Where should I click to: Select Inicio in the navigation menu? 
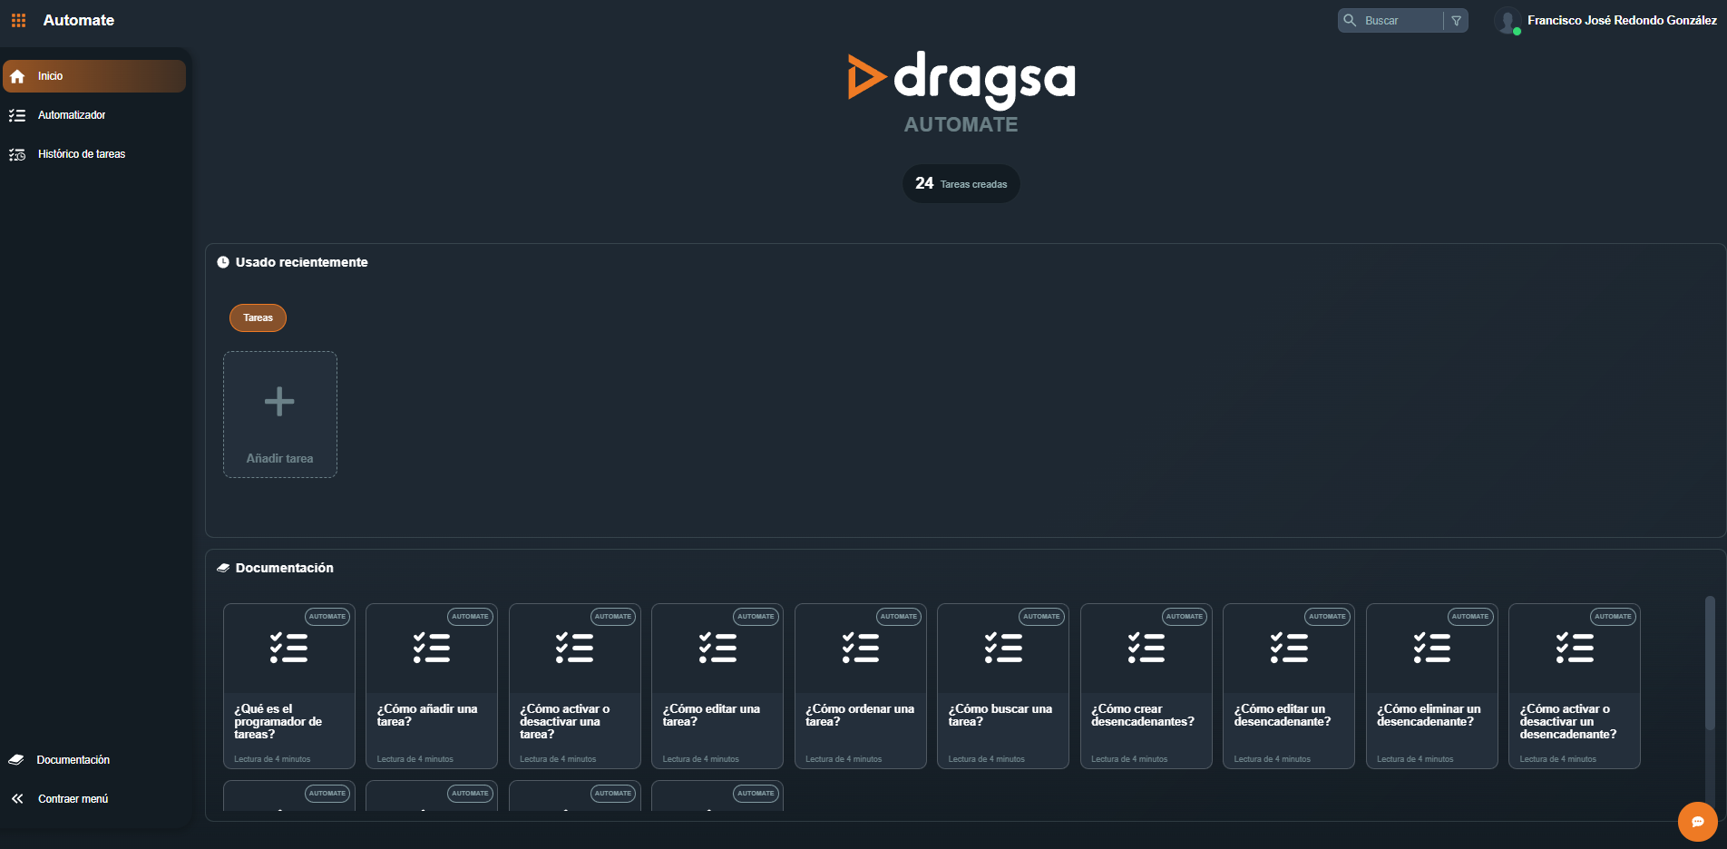49,76
